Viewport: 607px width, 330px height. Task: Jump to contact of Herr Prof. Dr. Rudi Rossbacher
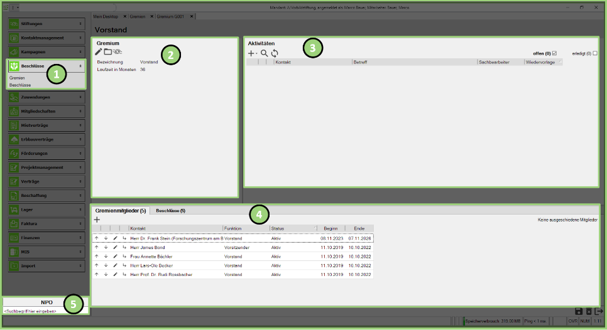tap(124, 275)
